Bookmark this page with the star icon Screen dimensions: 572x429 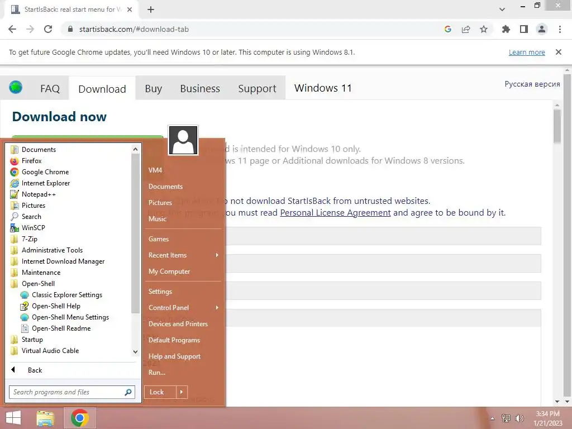click(484, 29)
